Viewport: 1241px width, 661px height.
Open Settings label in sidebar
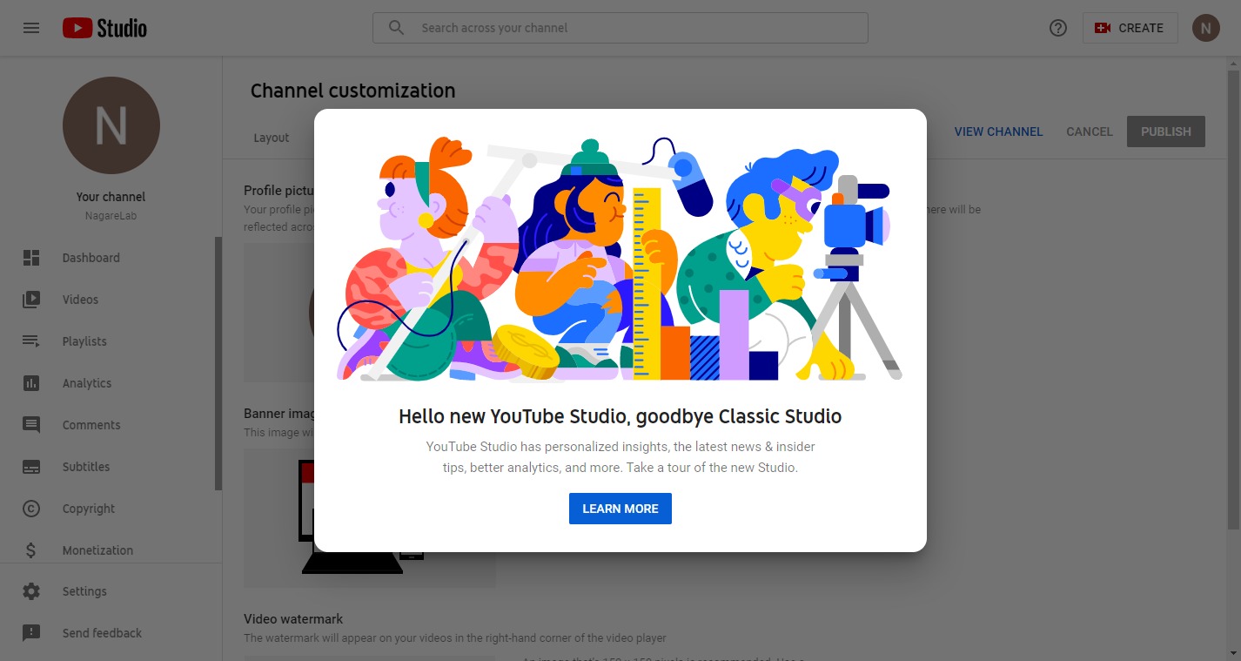[84, 591]
